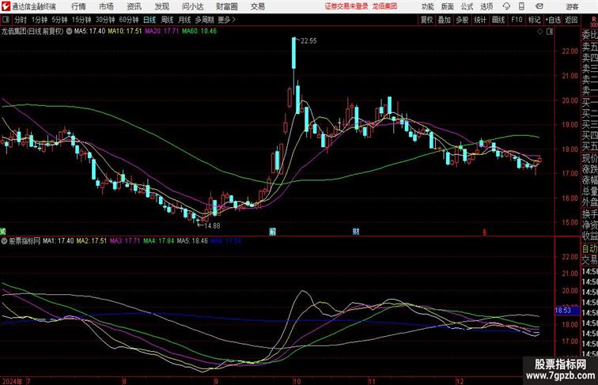The height and width of the screenshot is (385, 598).
Task: Select the 月线 monthly period tab
Action: (184, 20)
